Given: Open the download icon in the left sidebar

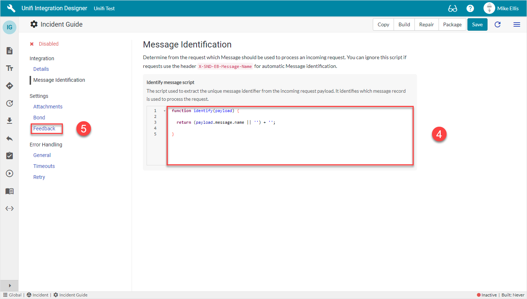Looking at the screenshot, I should click(9, 121).
